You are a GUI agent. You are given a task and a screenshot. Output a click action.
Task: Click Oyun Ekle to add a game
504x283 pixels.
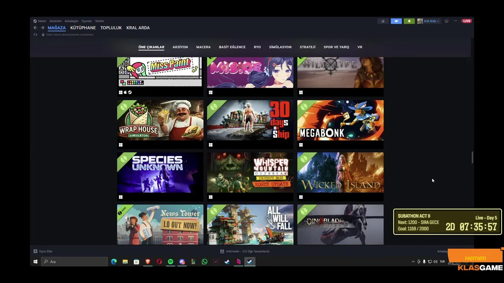[x=46, y=251]
